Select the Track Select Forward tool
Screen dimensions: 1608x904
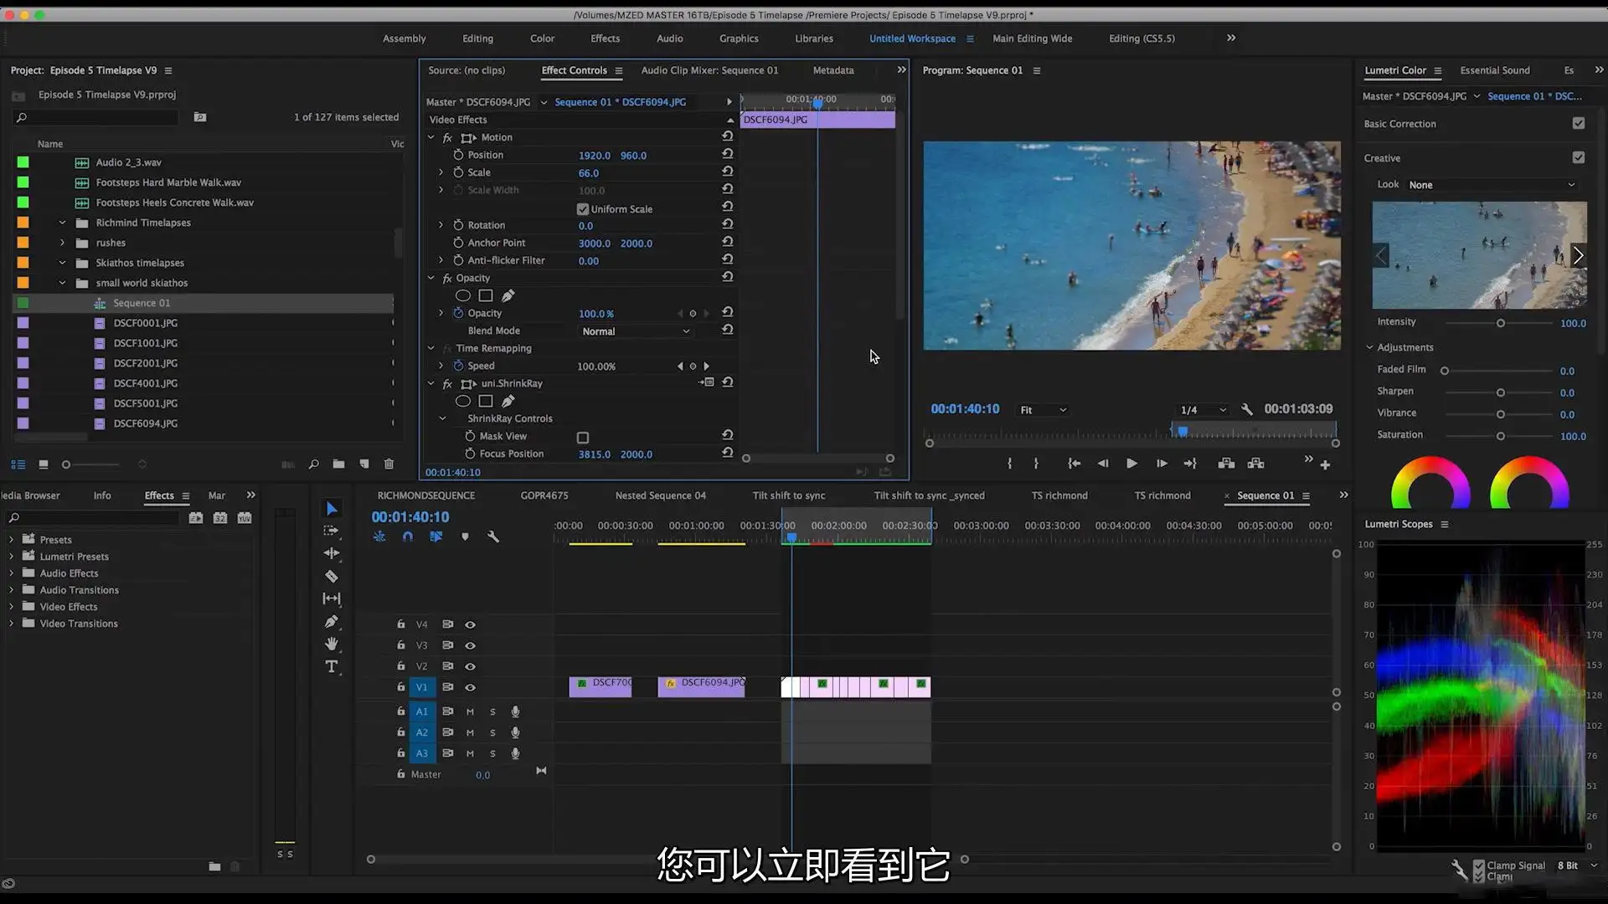(332, 531)
